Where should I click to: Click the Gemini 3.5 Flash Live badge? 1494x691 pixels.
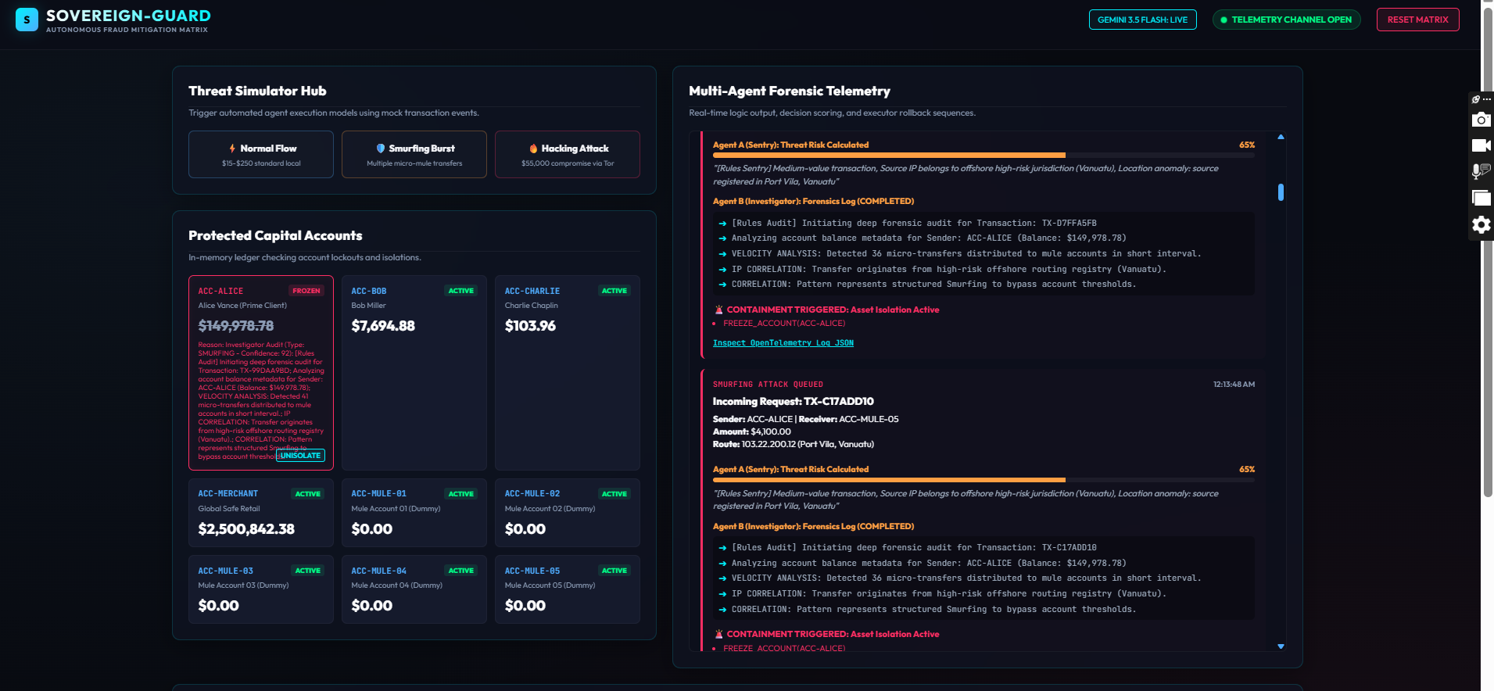pos(1142,20)
